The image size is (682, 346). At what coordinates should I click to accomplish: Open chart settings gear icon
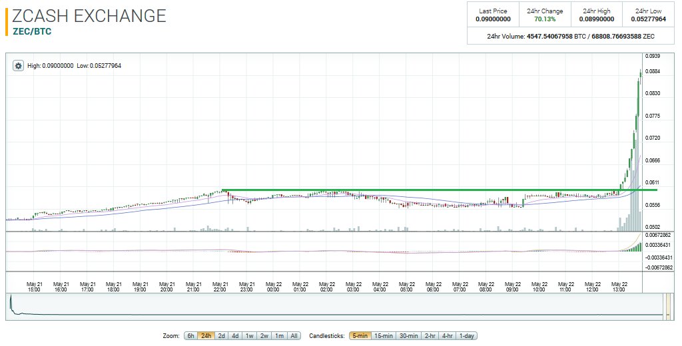(18, 66)
